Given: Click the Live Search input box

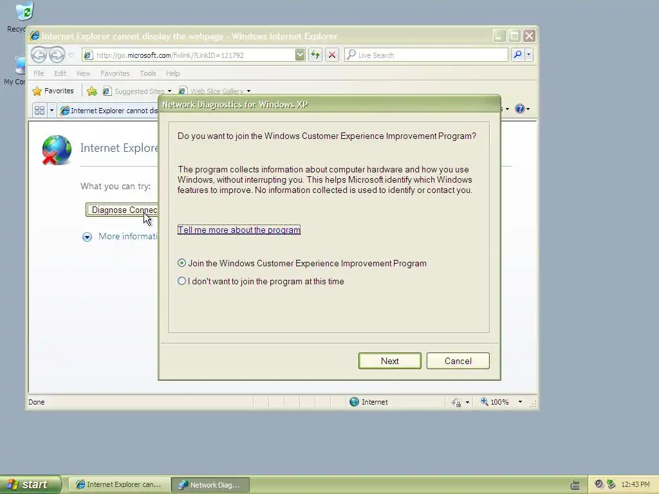Looking at the screenshot, I should 426,55.
